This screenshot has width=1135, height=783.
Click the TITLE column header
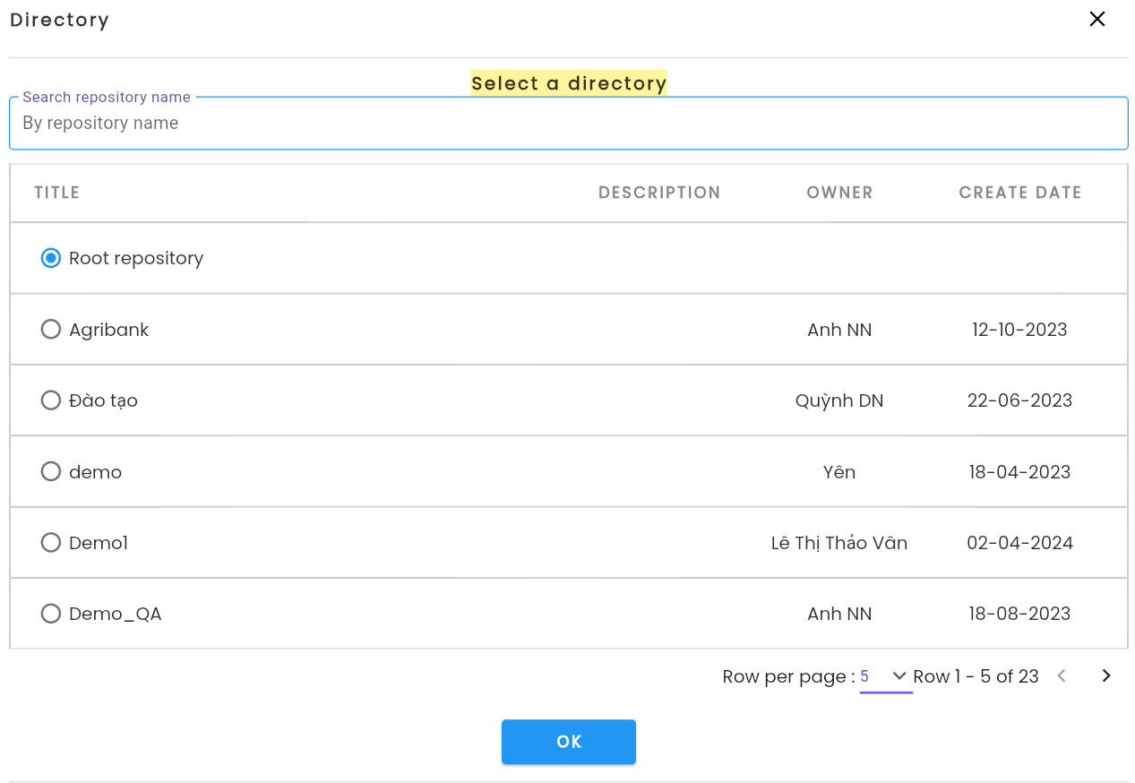point(57,193)
